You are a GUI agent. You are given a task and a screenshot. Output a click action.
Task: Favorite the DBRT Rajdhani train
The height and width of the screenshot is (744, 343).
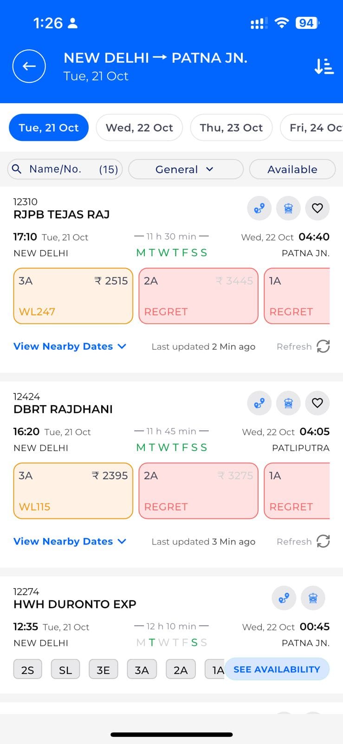pos(317,403)
